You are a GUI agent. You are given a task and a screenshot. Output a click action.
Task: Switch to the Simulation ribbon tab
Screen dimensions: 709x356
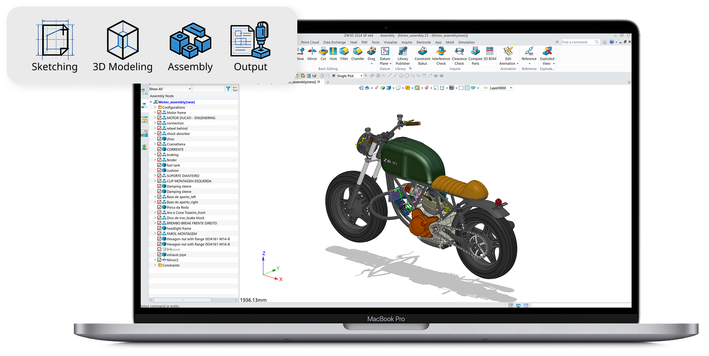point(466,42)
